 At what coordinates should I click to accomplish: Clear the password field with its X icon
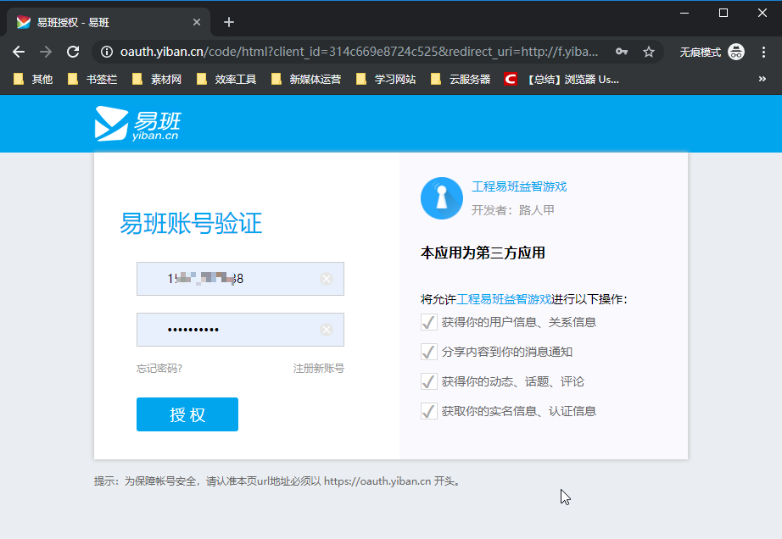coord(327,330)
